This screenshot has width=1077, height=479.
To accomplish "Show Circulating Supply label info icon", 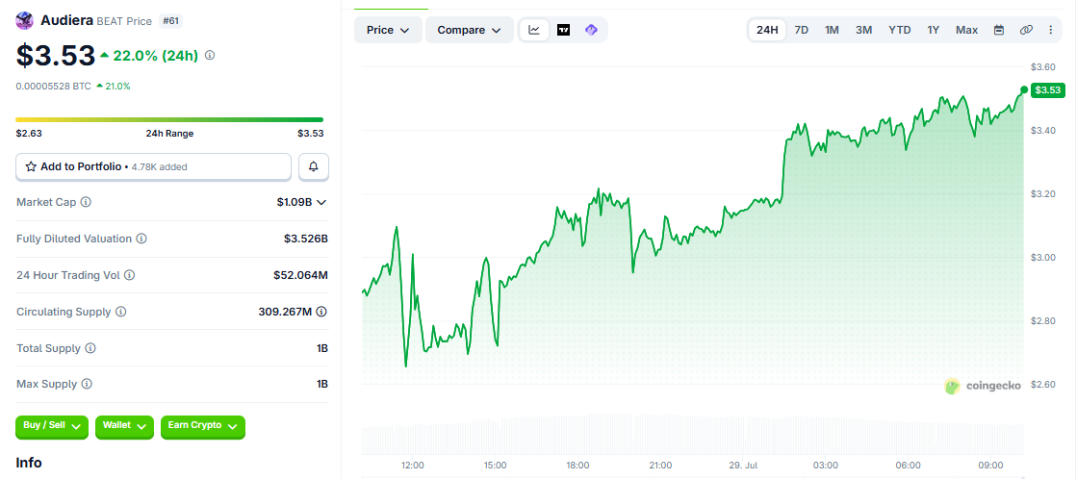I will (120, 312).
